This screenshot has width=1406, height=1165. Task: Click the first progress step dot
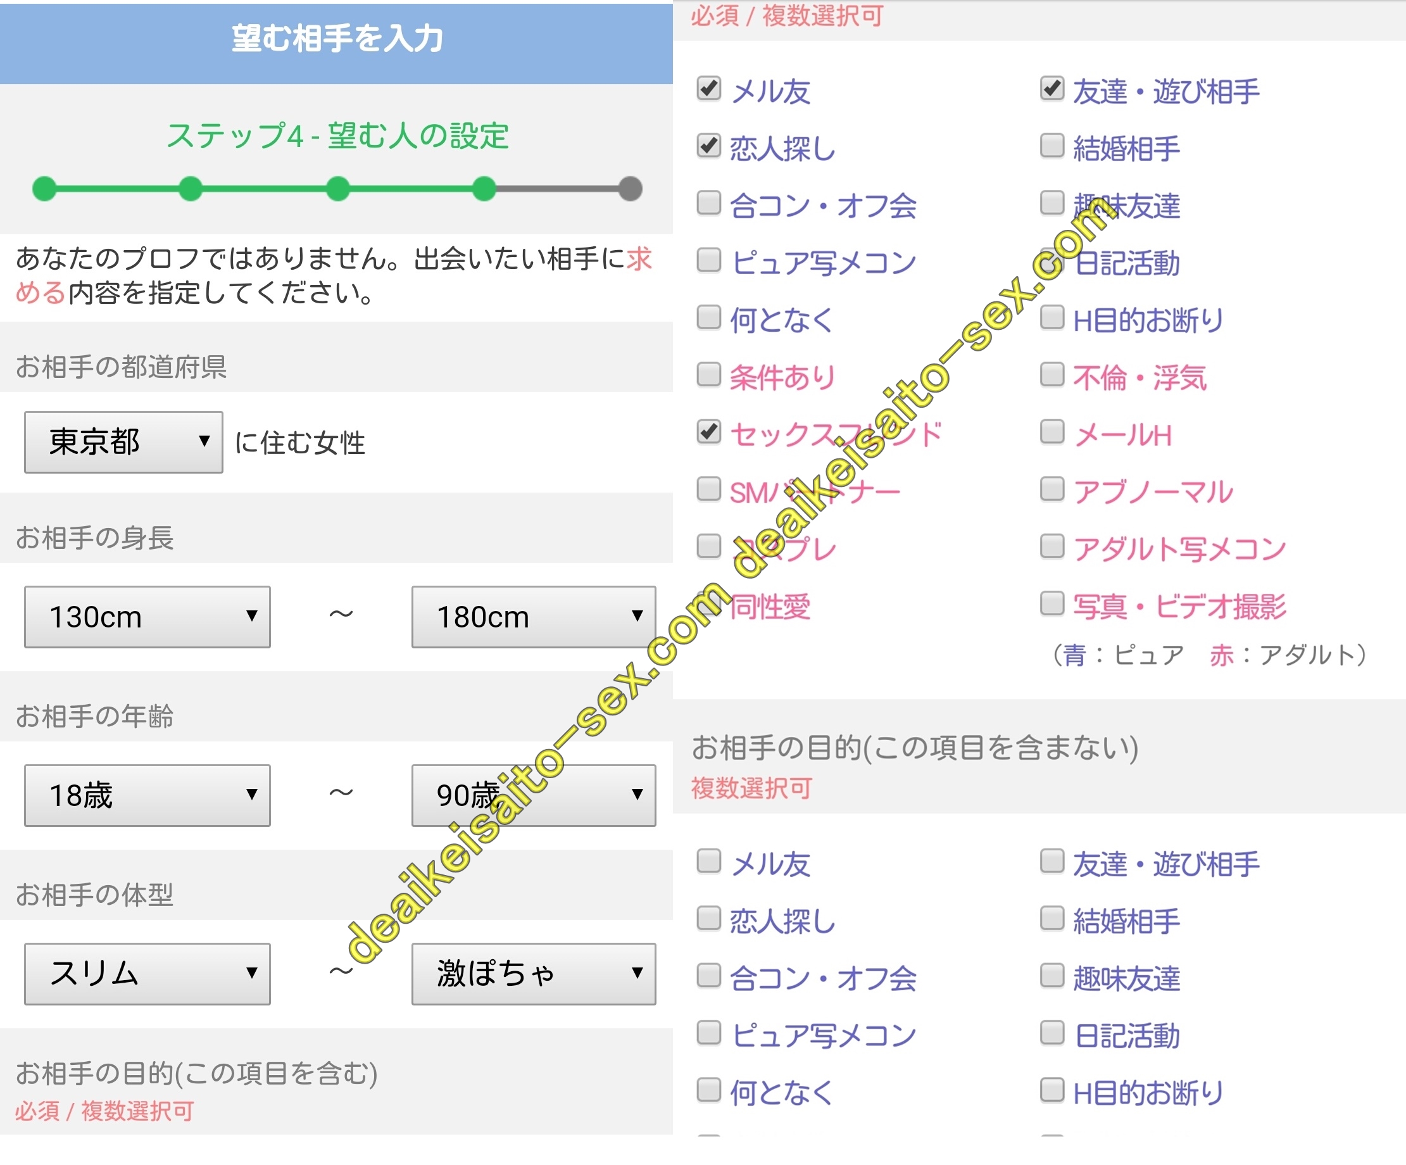[x=45, y=189]
